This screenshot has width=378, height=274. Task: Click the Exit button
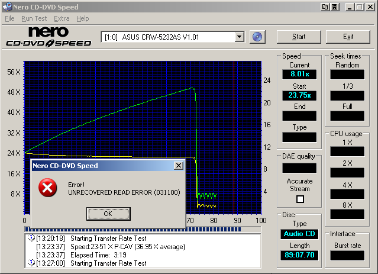(x=348, y=37)
